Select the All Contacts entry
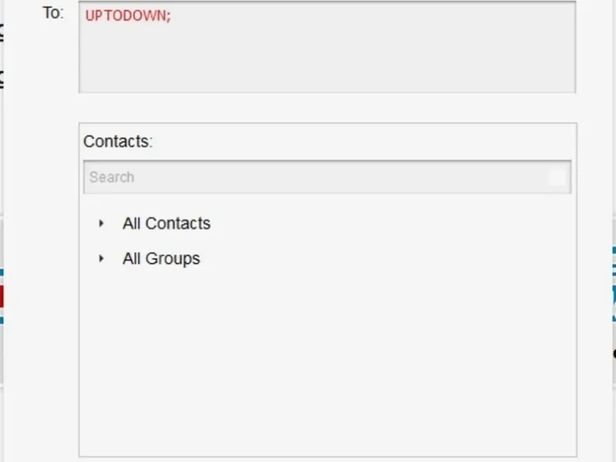 166,223
